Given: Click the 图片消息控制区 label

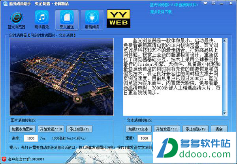Looking at the screenshot, I should point(23,120).
